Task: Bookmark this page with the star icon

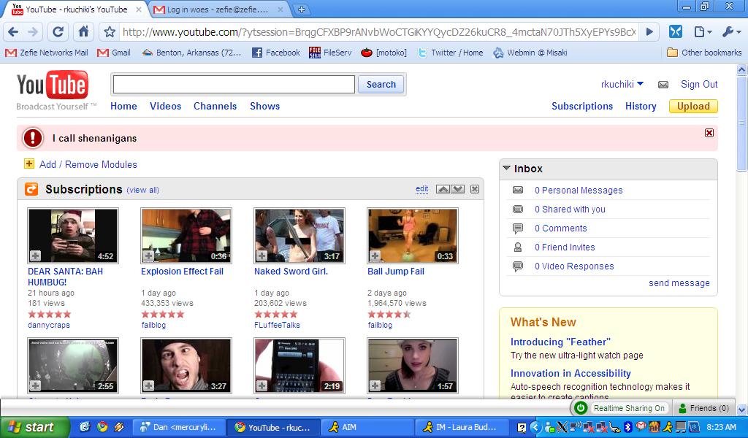Action: pos(110,32)
